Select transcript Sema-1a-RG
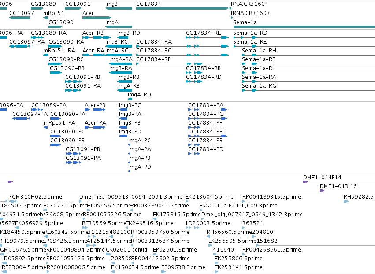 (259, 86)
